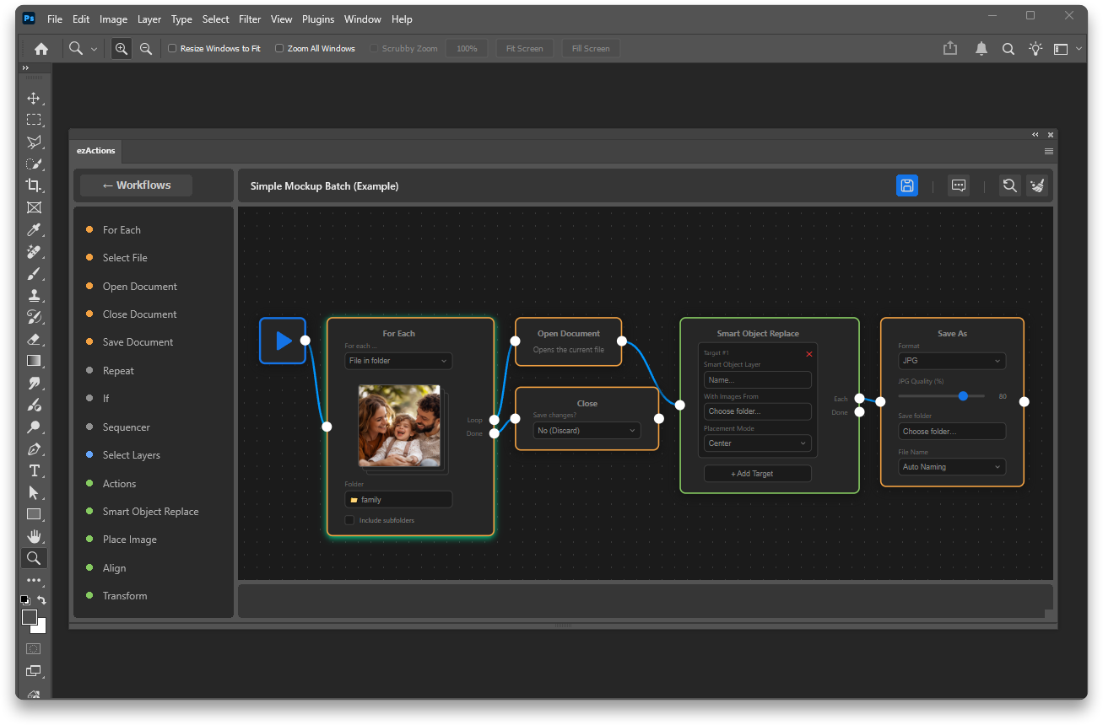Screen dimensions: 1103x725
Task: Open Placement Mode dropdown showing Center
Action: 757,443
